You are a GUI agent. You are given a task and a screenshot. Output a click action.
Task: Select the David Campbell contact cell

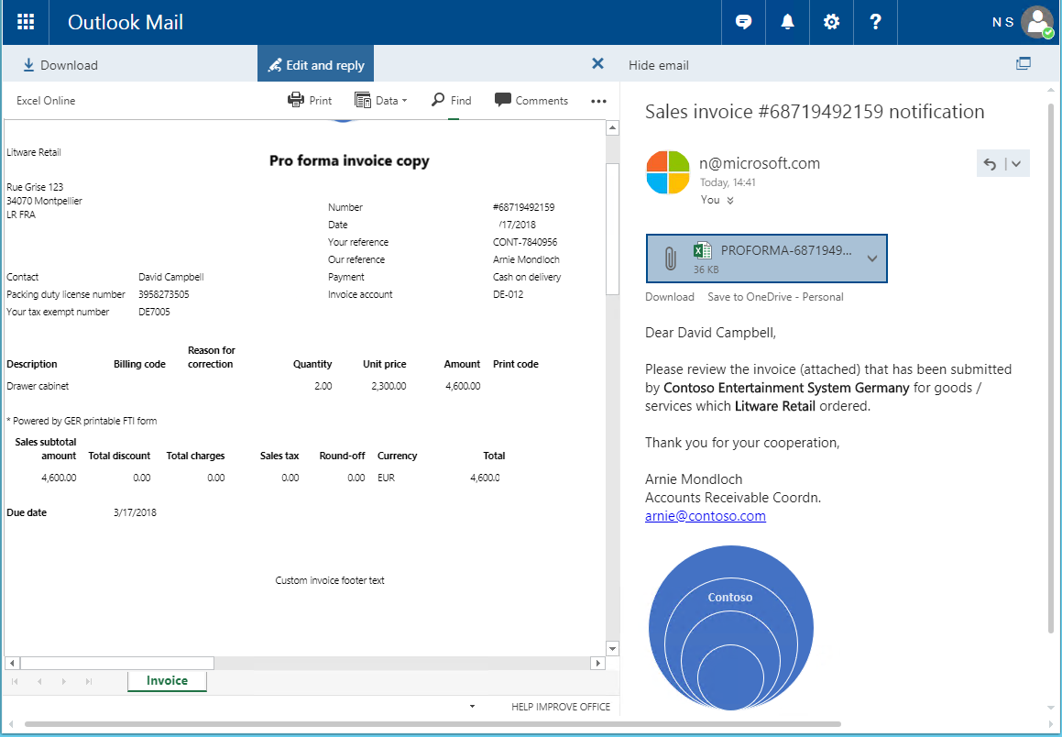click(x=171, y=277)
